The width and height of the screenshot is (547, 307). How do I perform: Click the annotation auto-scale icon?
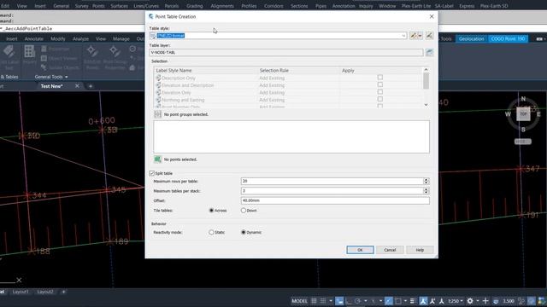pos(432,301)
